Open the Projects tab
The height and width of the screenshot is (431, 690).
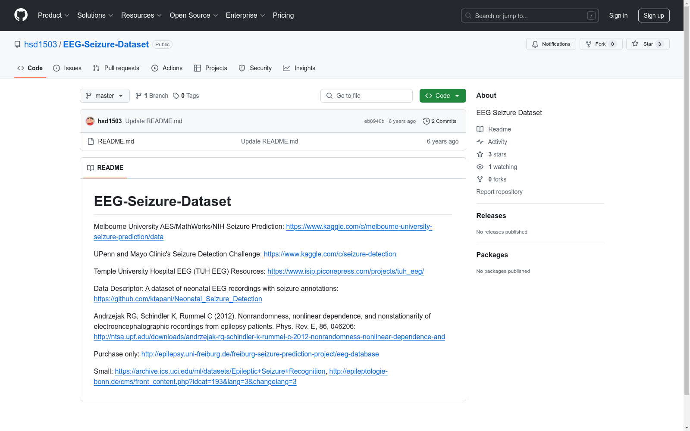[210, 68]
